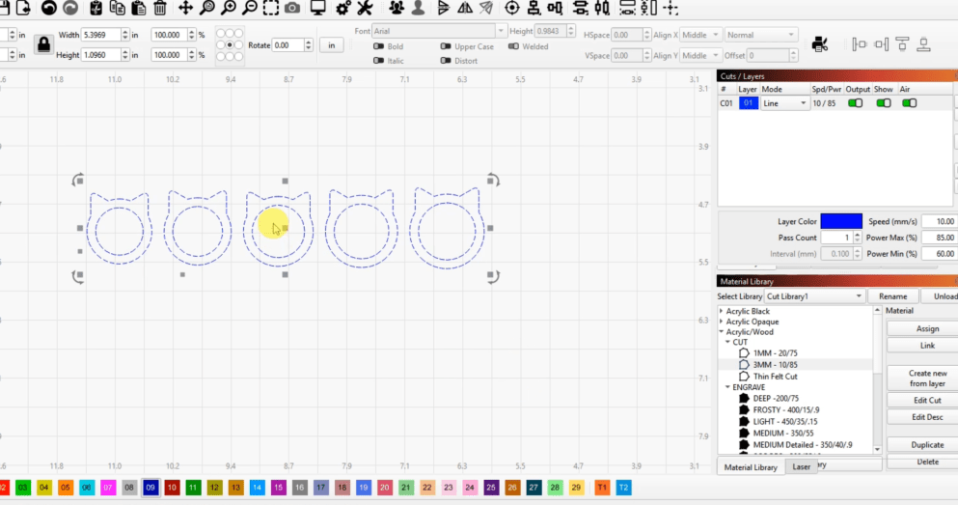This screenshot has height=505, width=958.
Task: Expand the Acrylic Black tree category
Action: (722, 312)
